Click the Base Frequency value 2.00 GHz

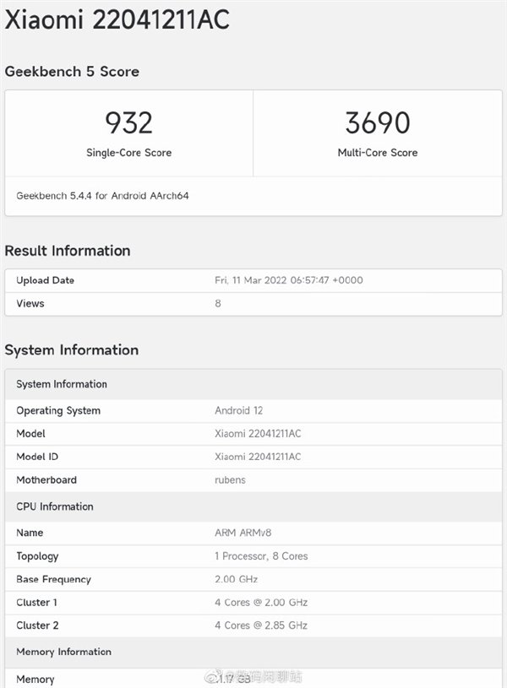[236, 579]
